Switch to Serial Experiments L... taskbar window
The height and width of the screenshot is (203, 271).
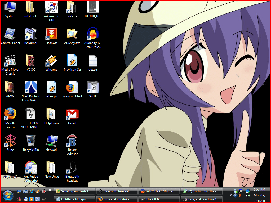point(74,191)
